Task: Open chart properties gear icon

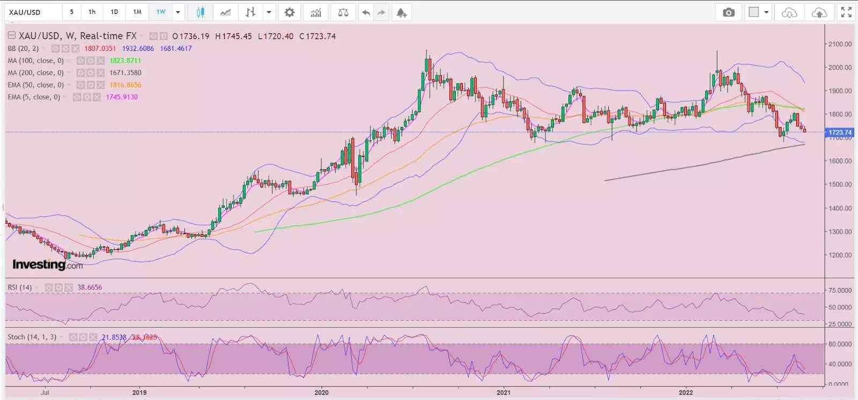Action: click(290, 12)
